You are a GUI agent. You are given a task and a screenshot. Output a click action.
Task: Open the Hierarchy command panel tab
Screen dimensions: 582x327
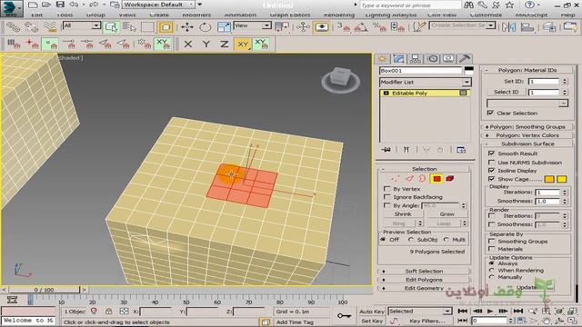416,58
